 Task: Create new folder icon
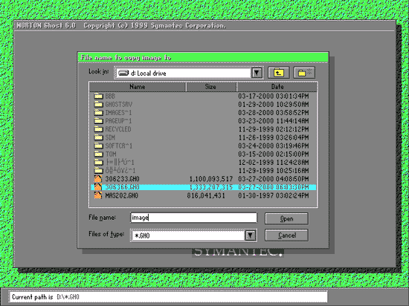click(304, 73)
